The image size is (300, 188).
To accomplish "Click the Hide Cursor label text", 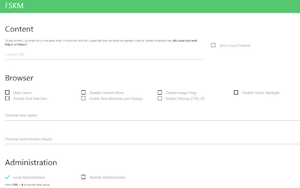I will (x=22, y=93).
